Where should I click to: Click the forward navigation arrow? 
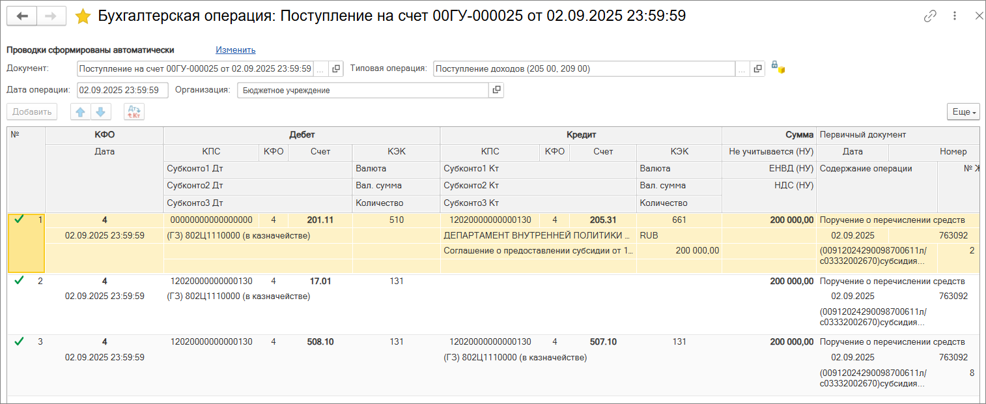[51, 16]
